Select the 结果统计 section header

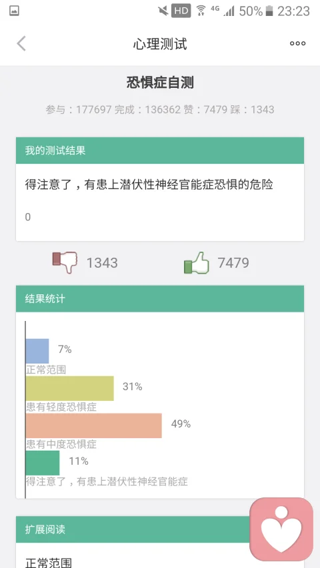(159, 299)
